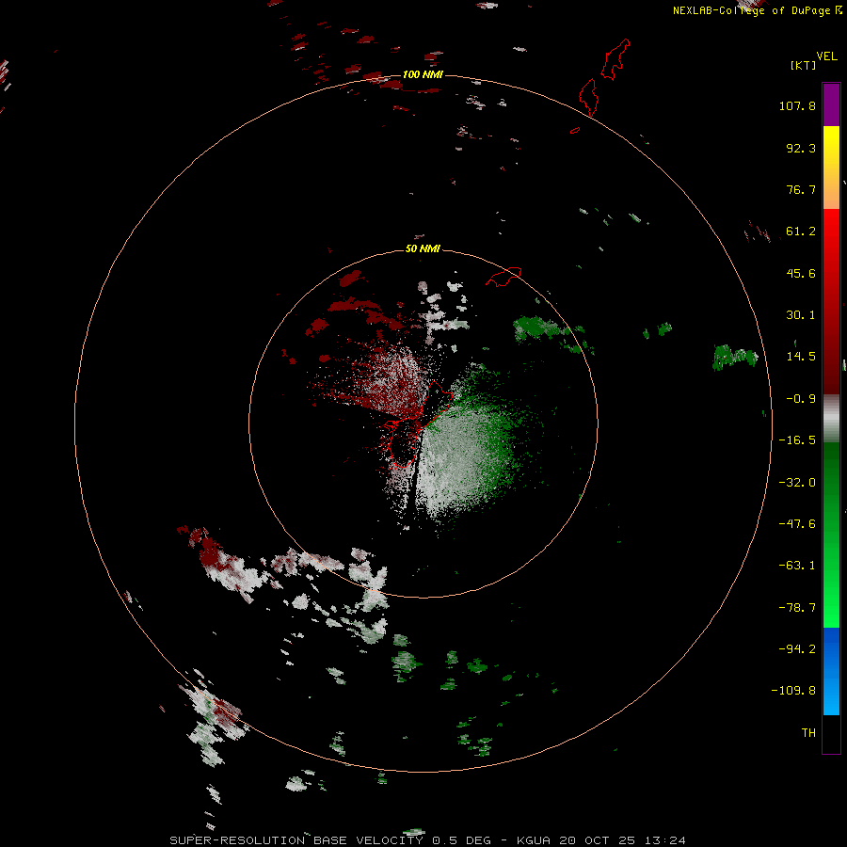
Task: Click the [KT] units label
Action: tap(803, 65)
